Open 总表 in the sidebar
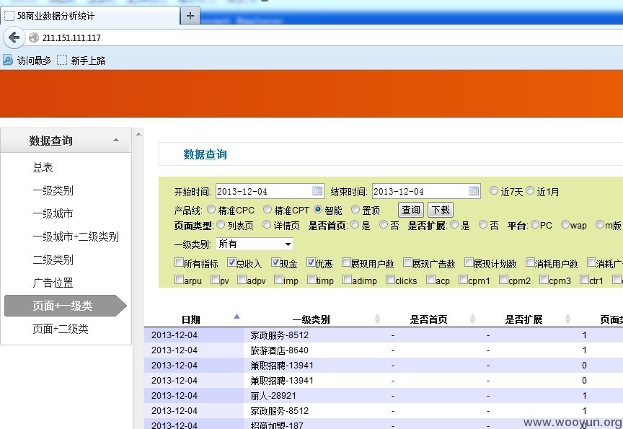623x429 pixels. click(x=43, y=167)
